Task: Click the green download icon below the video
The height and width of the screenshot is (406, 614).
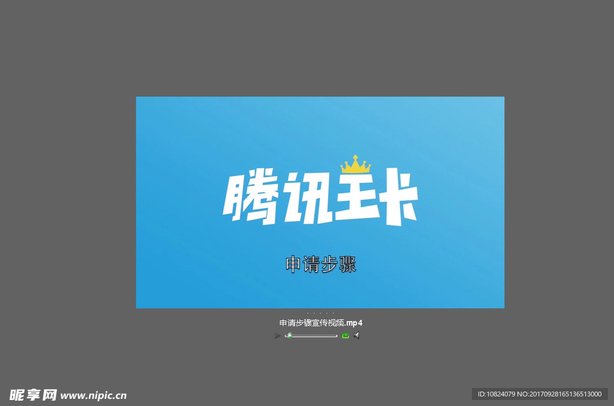Action: pyautogui.click(x=345, y=335)
